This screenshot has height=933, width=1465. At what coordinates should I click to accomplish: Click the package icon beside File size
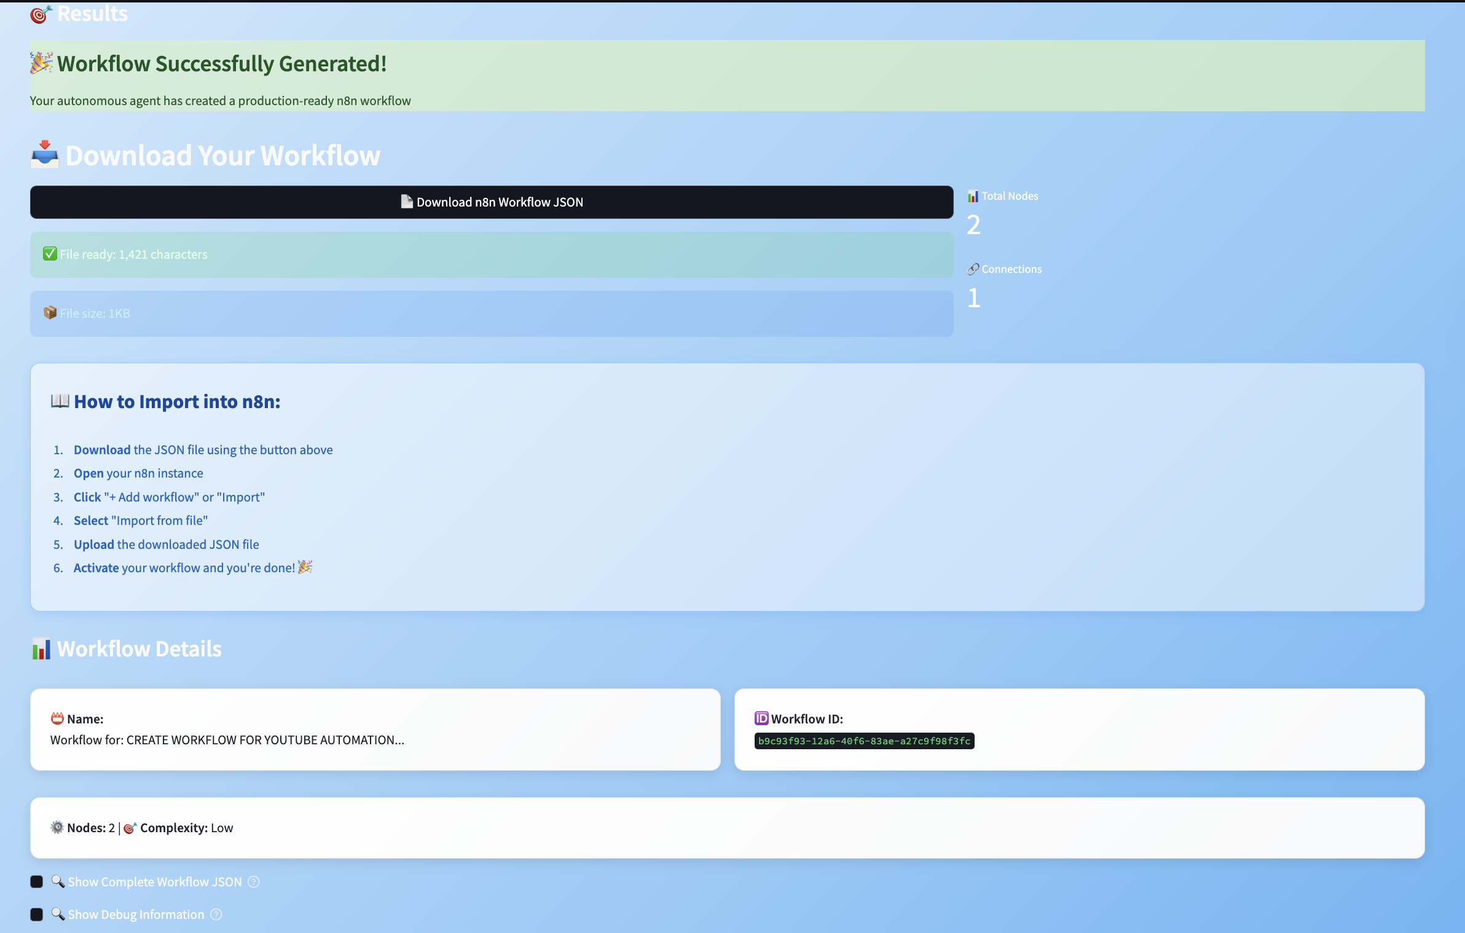[x=50, y=313]
